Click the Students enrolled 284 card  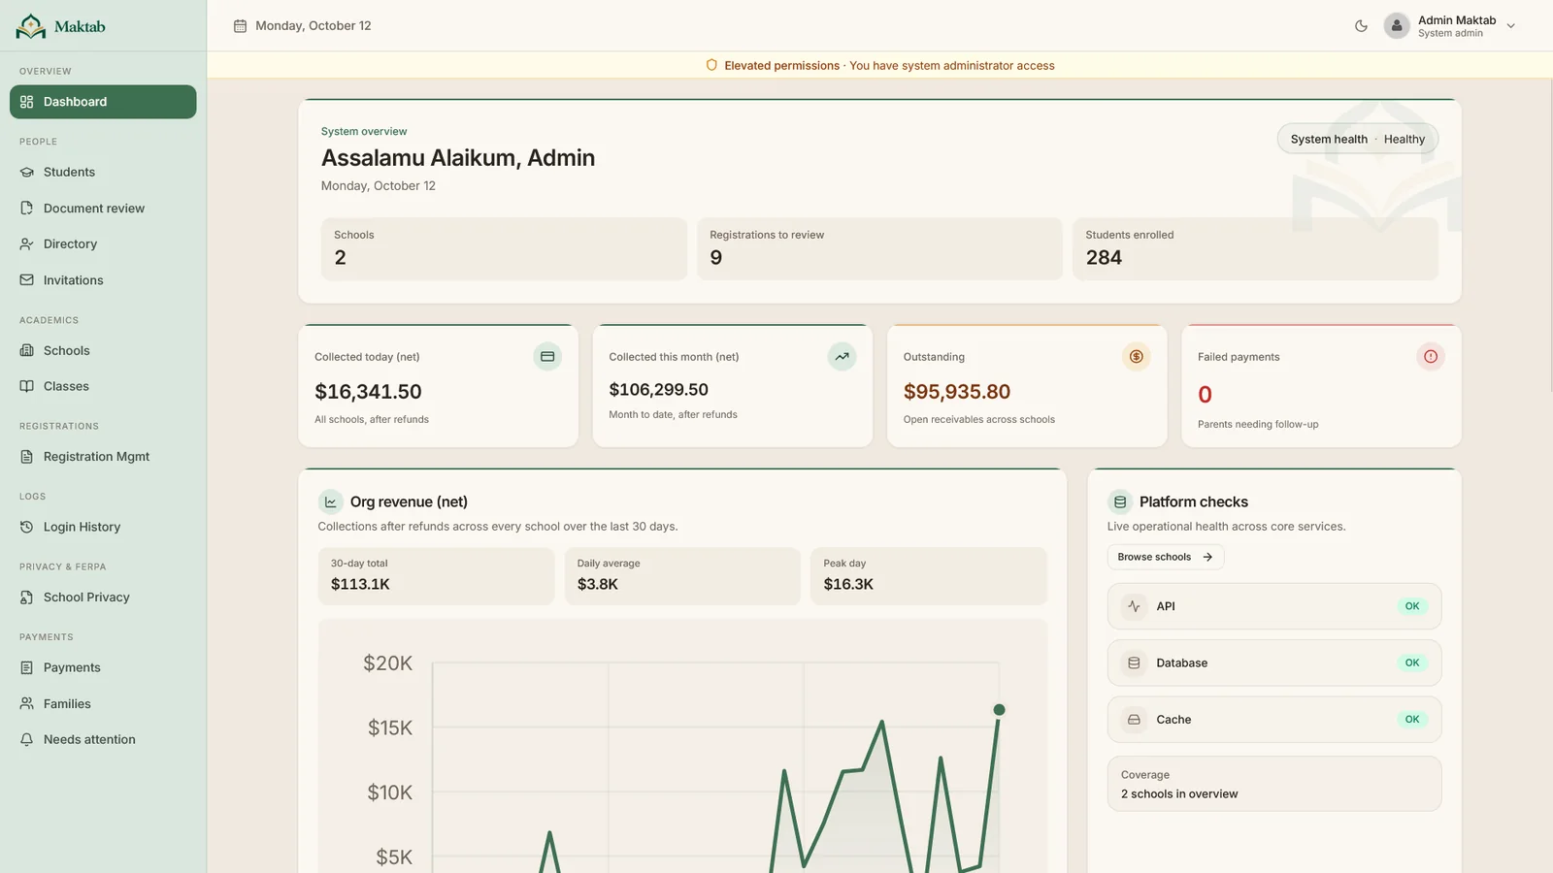pos(1255,248)
